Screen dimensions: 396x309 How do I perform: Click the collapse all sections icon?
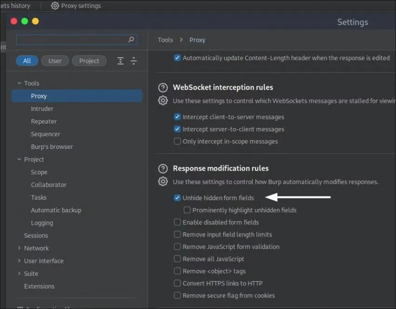coord(134,61)
